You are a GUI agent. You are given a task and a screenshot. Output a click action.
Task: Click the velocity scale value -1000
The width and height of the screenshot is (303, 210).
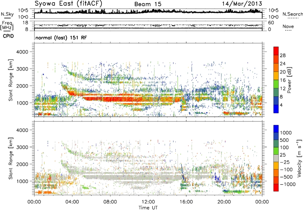pos(287,184)
